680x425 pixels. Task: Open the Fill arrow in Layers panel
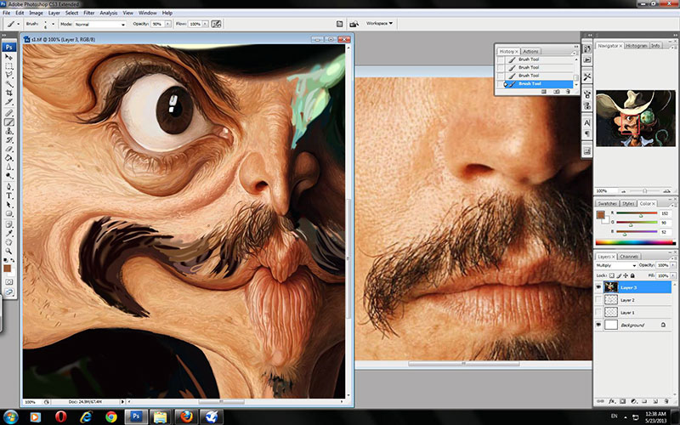673,275
